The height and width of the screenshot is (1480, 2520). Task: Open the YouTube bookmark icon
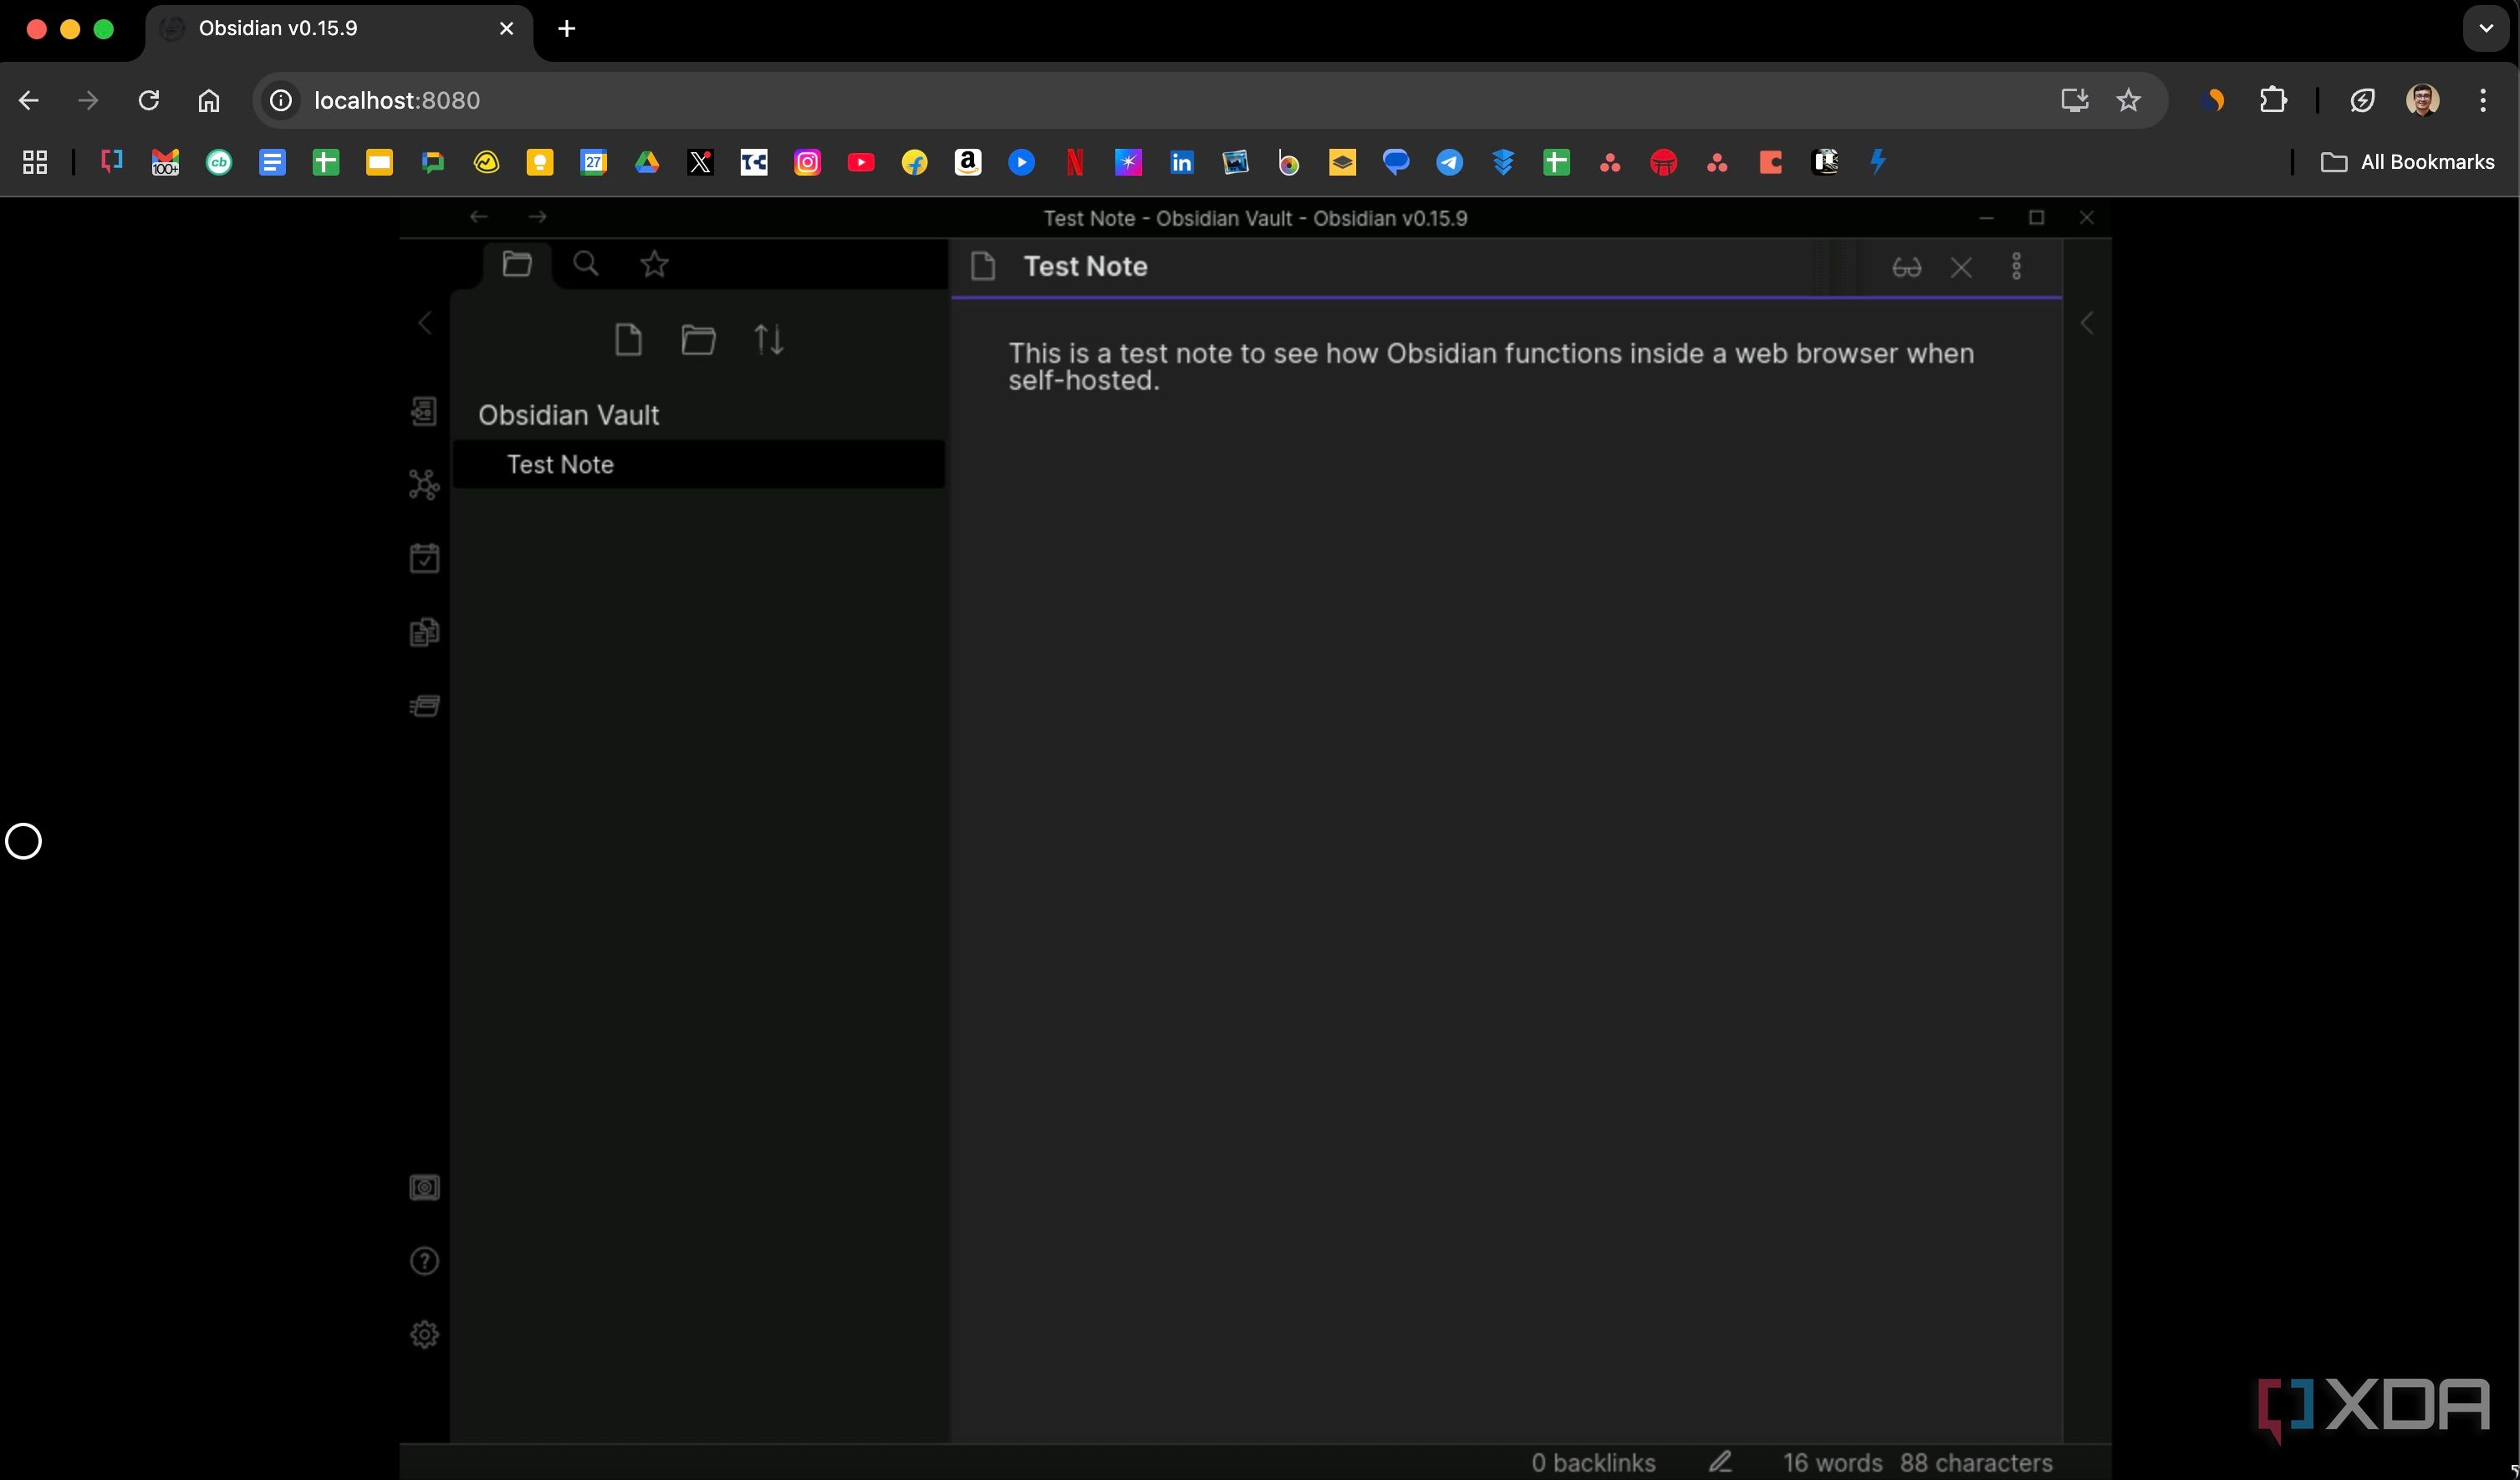(860, 162)
